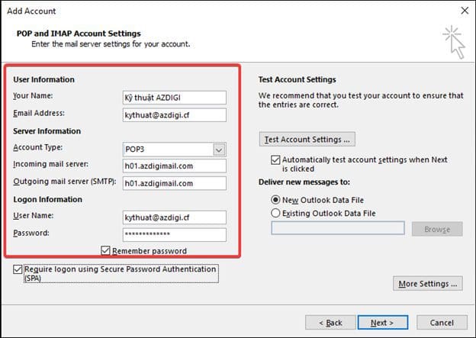Disable automatic account settings test checkbox
The width and height of the screenshot is (476, 338).
point(275,160)
